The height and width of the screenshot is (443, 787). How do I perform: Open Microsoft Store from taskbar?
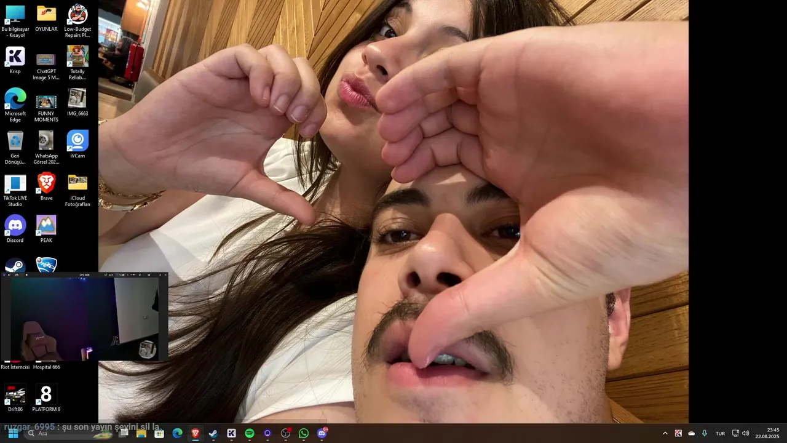(159, 433)
